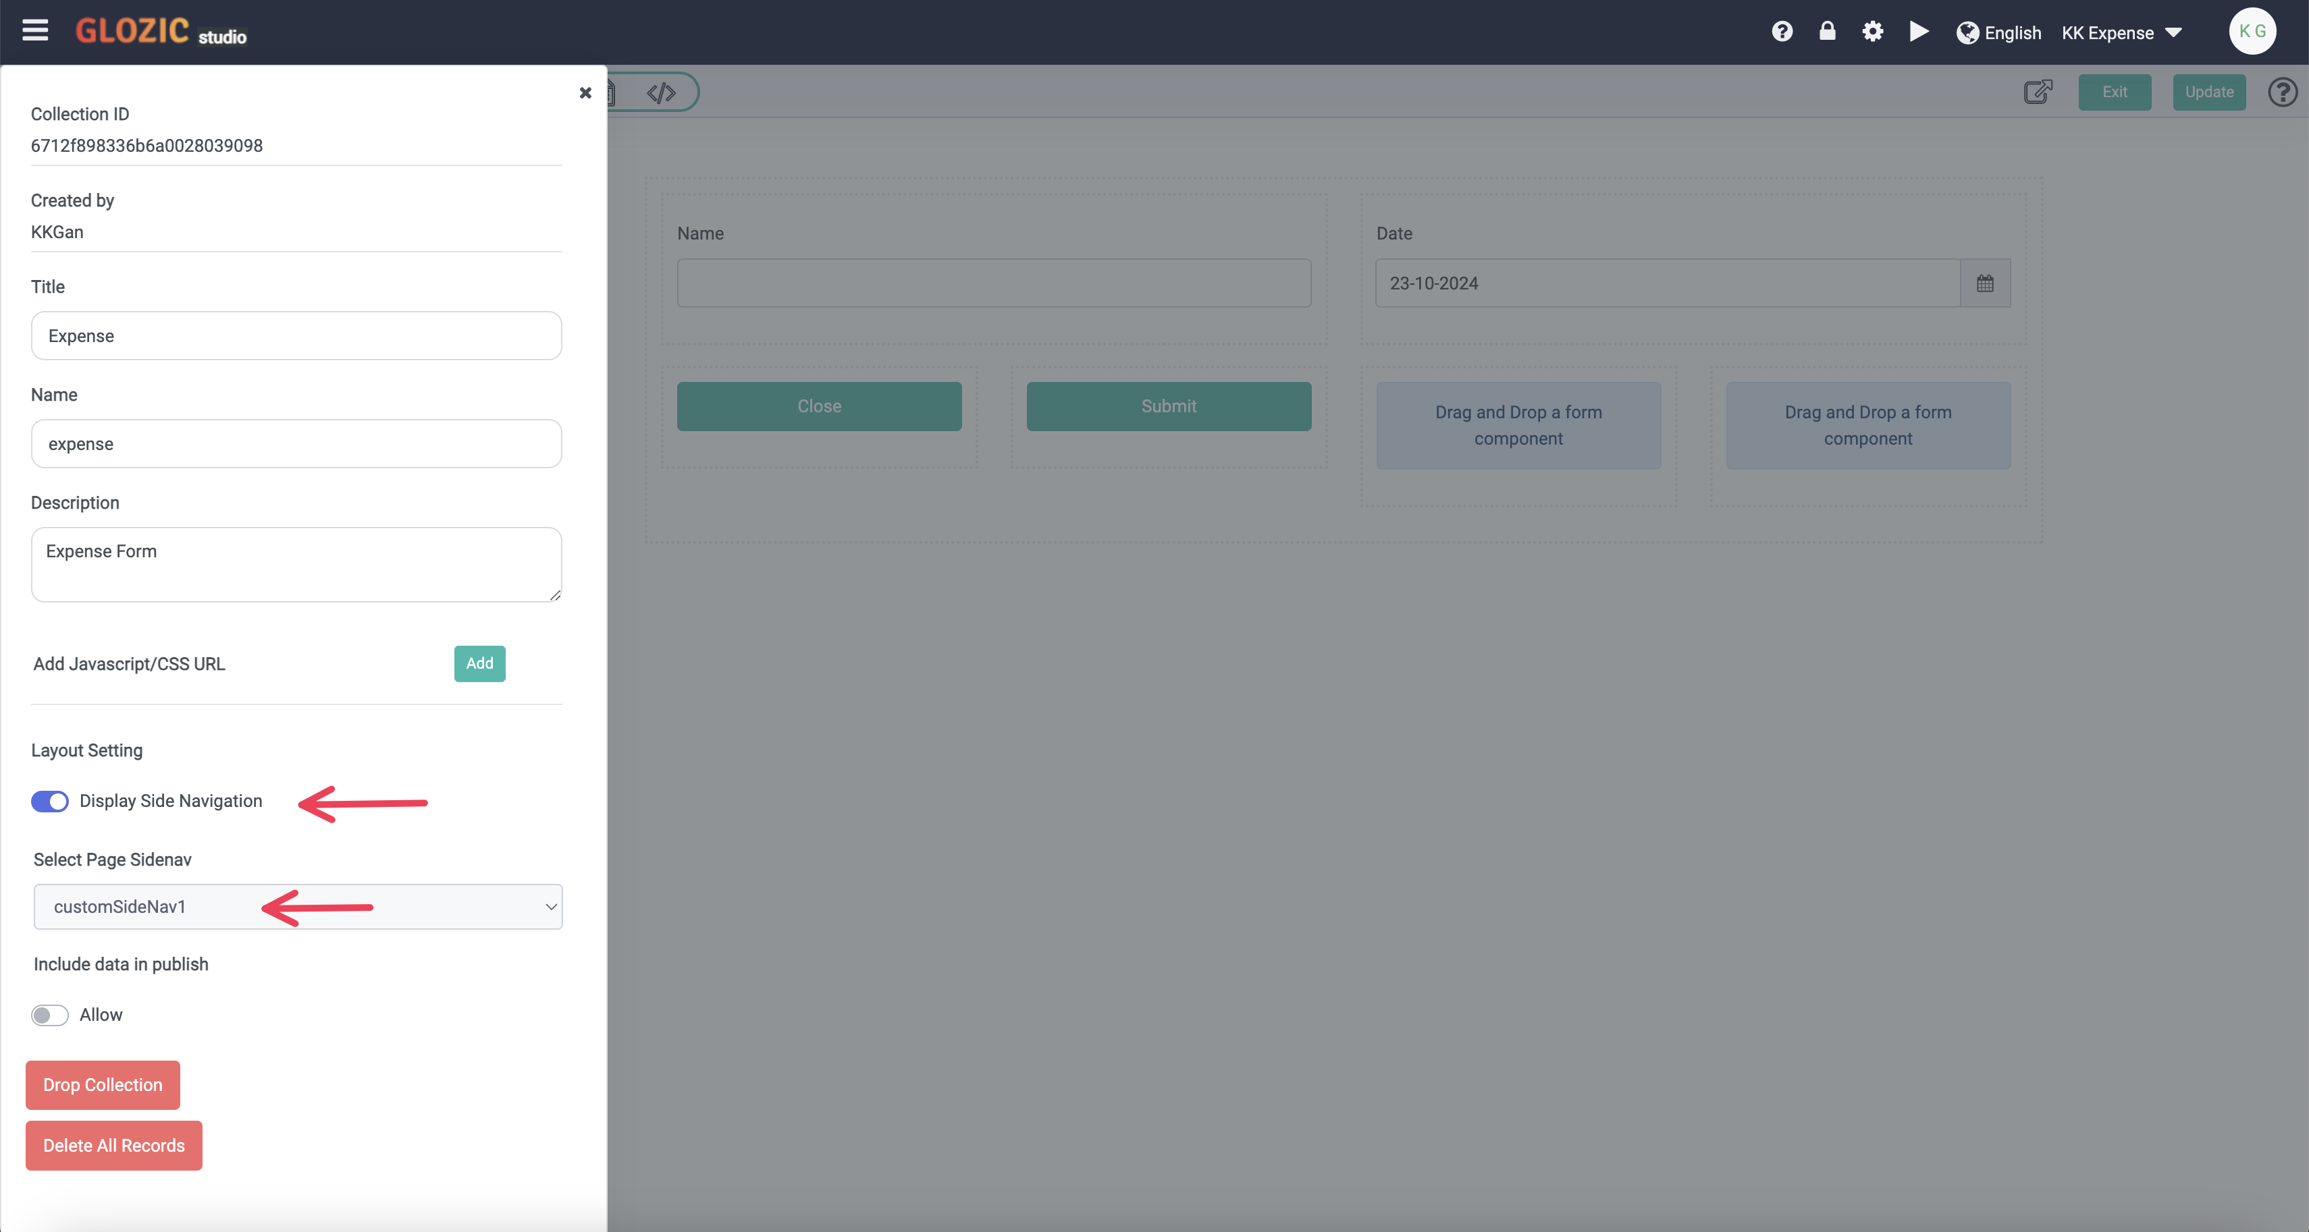Click the form Close button
The width and height of the screenshot is (2309, 1232).
[819, 406]
